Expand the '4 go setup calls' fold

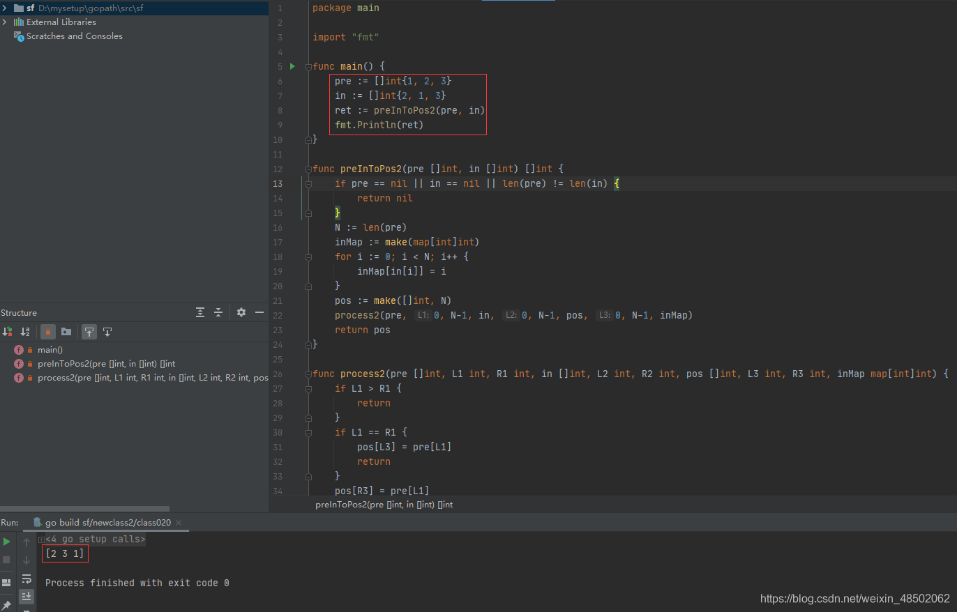(42, 540)
